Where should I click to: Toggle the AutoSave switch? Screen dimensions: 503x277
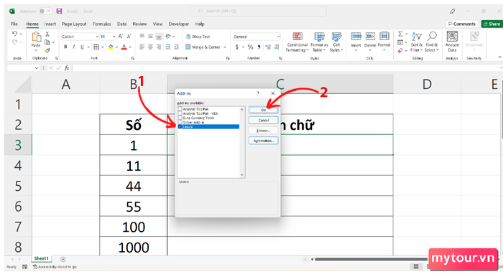tap(45, 11)
